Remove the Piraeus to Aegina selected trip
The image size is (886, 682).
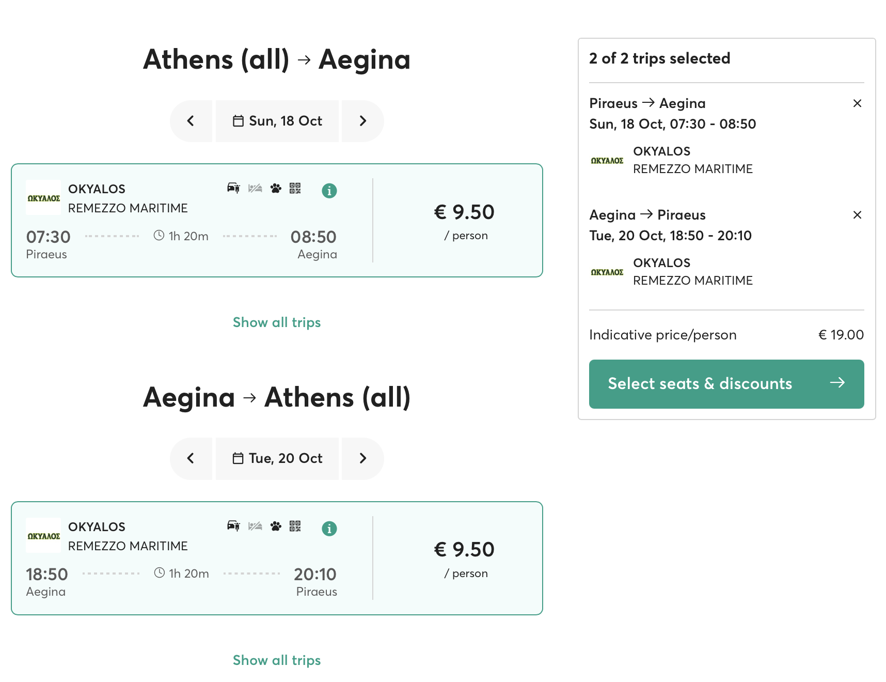click(x=857, y=103)
